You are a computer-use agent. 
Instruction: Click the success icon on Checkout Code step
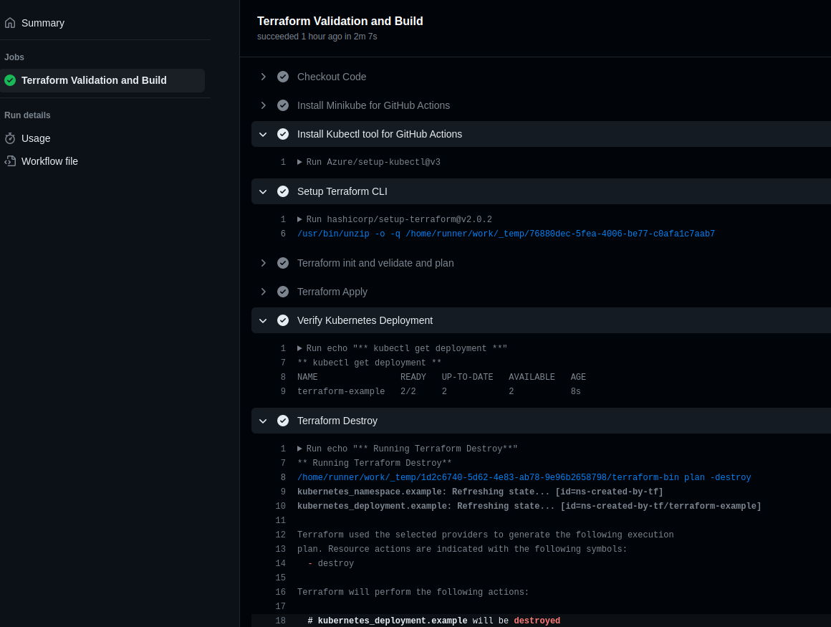tap(283, 77)
